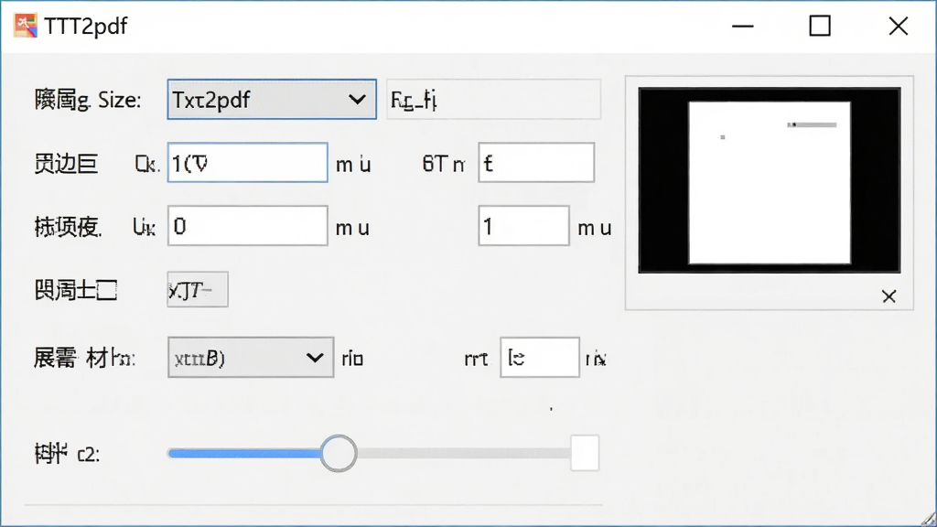Click the first margin input showing 1
937x527 pixels.
pyautogui.click(x=247, y=163)
